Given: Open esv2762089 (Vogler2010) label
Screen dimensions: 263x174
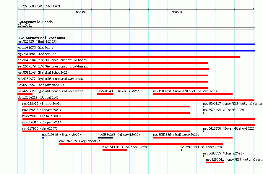Looking at the screenshot, I should point(79,141).
